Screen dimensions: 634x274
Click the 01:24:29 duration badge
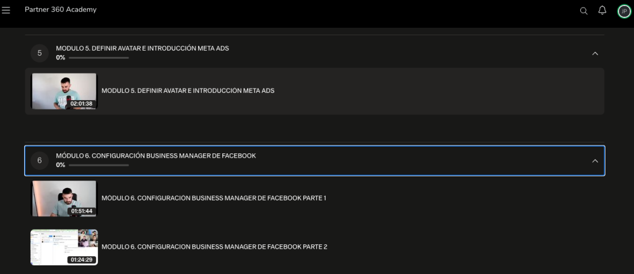coord(82,260)
